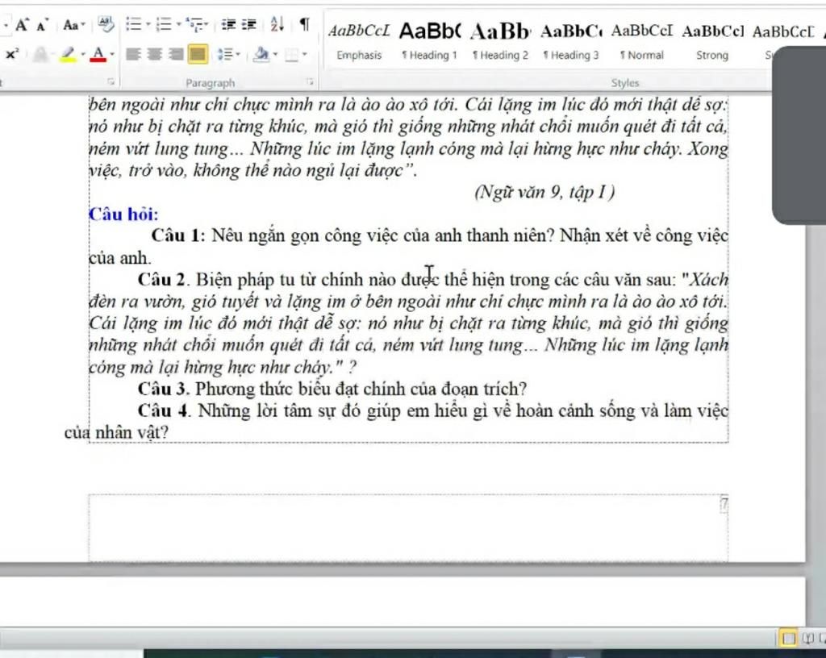Screen dimensions: 826x658
Task: Open the Change Case dropdown
Action: (73, 25)
